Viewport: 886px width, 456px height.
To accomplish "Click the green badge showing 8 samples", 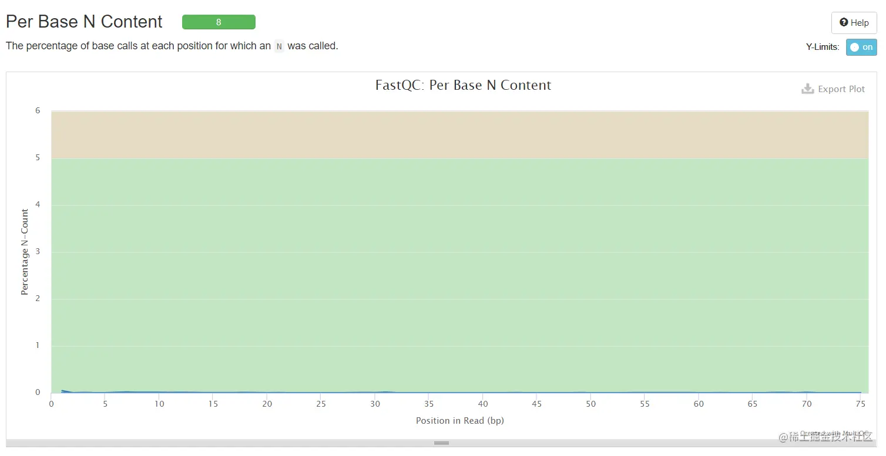I will point(219,22).
